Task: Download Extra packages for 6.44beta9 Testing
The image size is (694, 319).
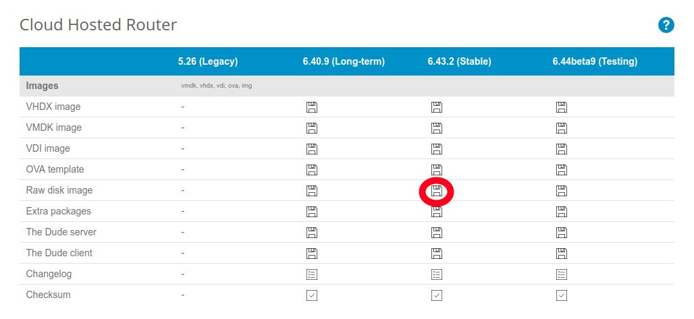Action: pos(561,212)
